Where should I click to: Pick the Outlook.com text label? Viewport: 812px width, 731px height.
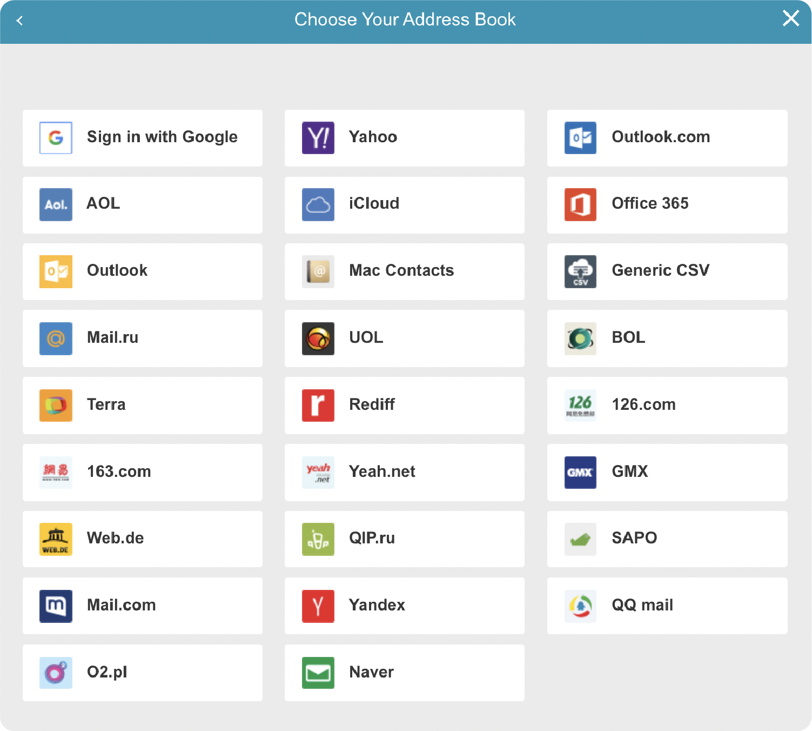(661, 137)
